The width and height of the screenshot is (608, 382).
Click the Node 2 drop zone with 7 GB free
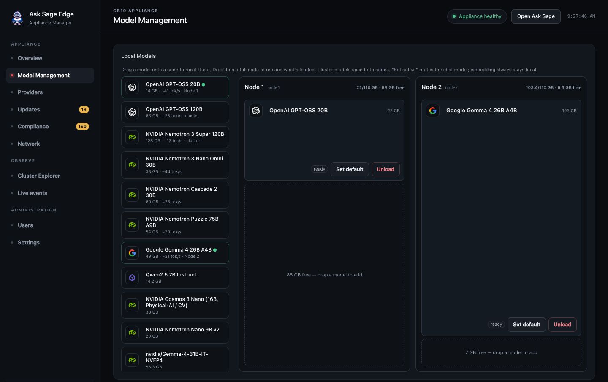pos(501,352)
